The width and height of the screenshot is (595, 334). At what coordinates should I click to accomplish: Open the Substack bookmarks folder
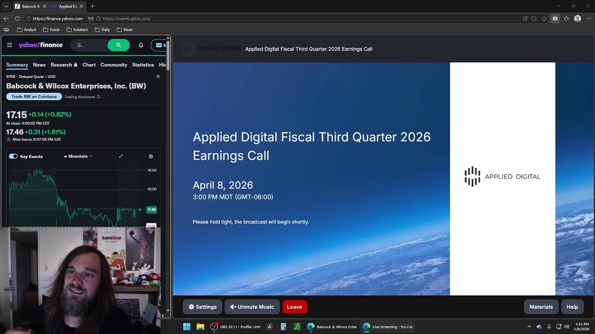[77, 30]
